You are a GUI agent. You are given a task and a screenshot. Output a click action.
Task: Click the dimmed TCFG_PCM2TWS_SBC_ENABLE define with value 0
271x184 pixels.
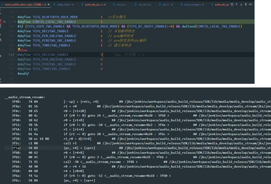(x=54, y=64)
